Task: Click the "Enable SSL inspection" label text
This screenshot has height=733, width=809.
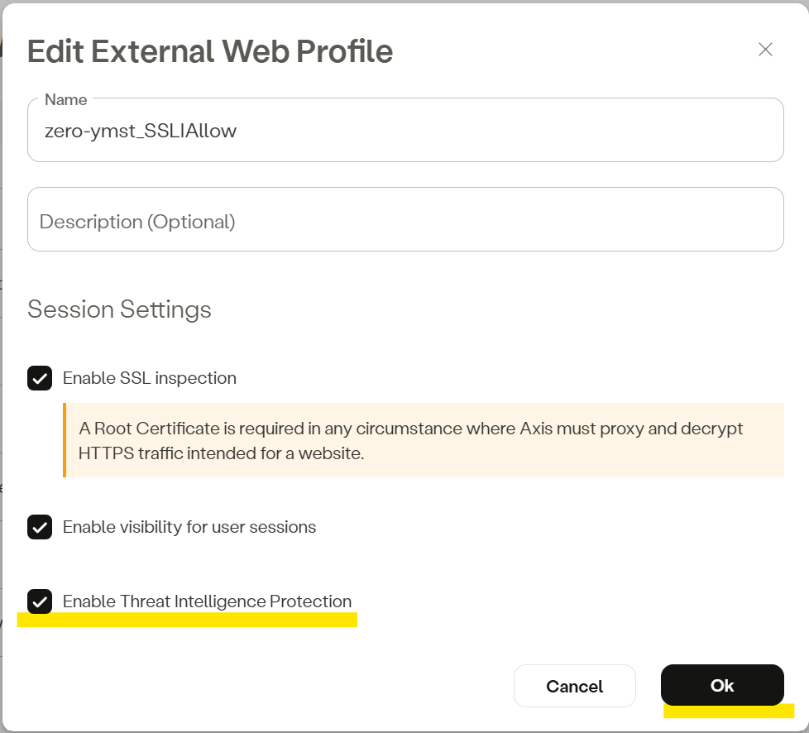Action: click(x=150, y=378)
